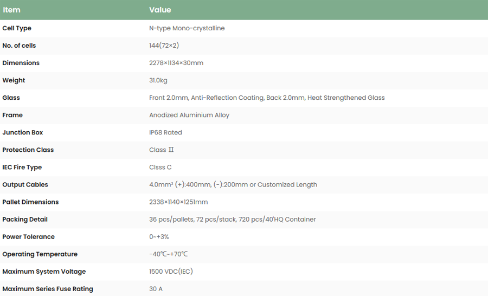The height and width of the screenshot is (296, 488).
Task: Click the Glass specification text
Action: click(267, 98)
